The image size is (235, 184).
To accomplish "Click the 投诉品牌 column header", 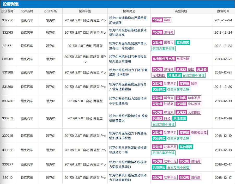I will click(x=27, y=11).
